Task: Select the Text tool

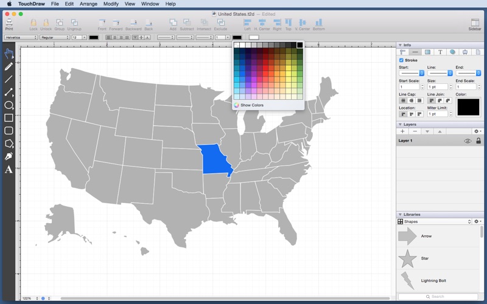Action: pyautogui.click(x=9, y=170)
